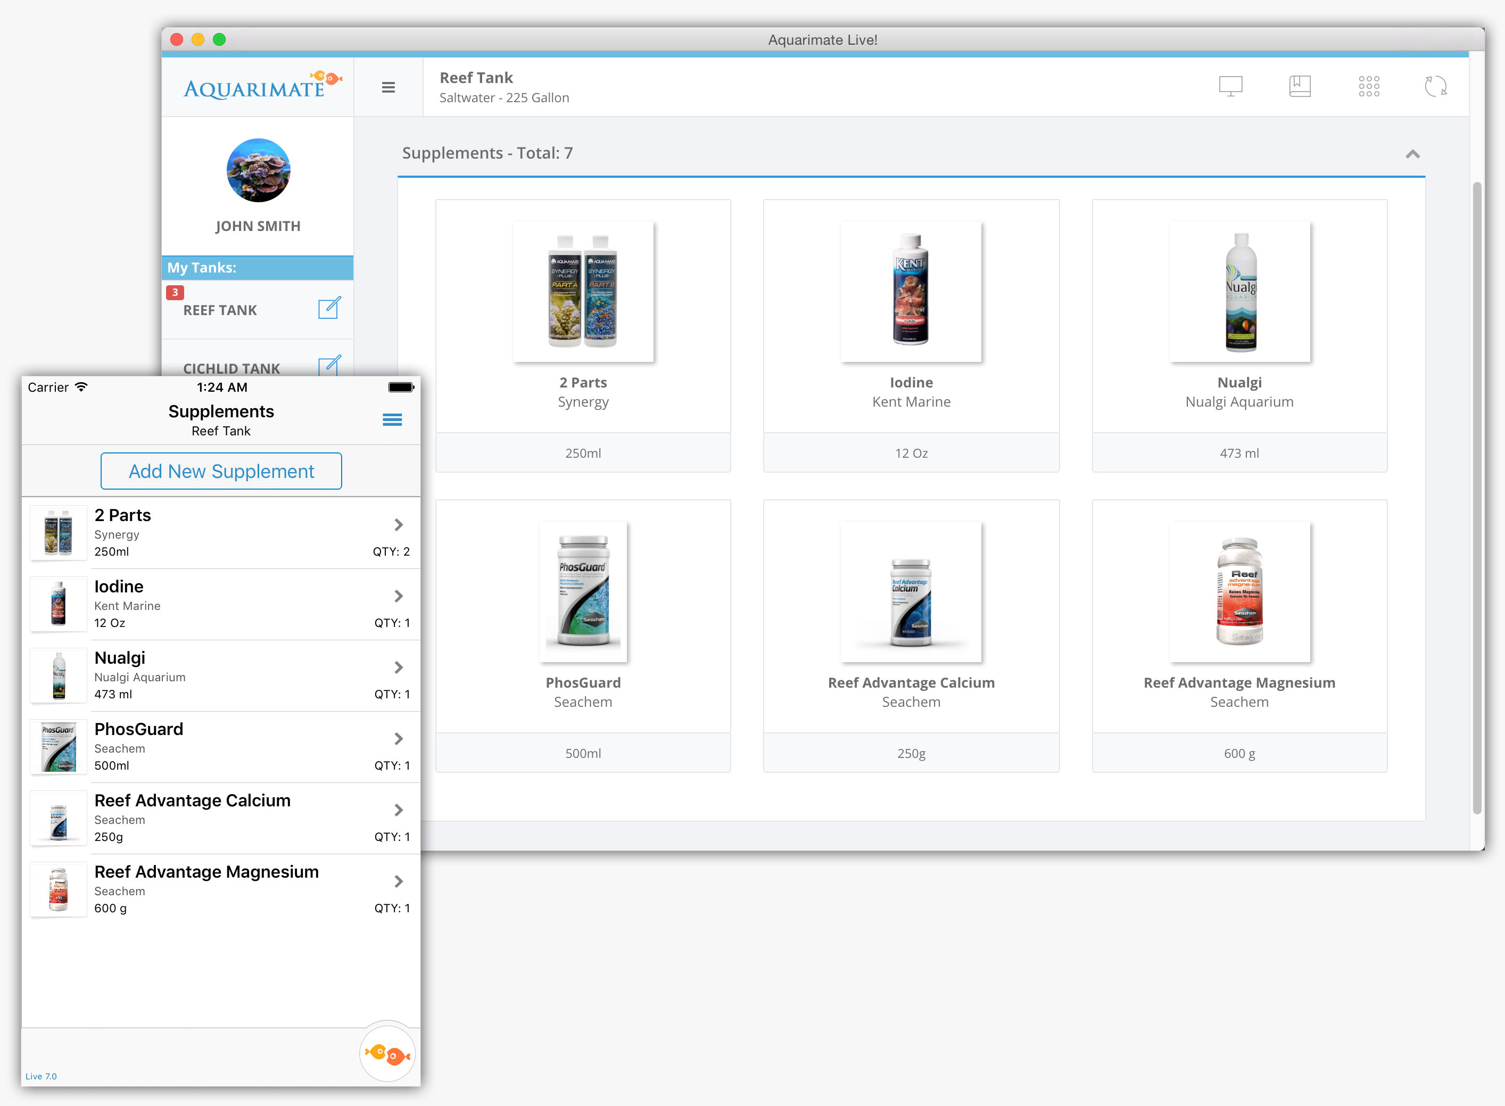
Task: Click 'Supplements' title in mobile header
Action: [221, 412]
